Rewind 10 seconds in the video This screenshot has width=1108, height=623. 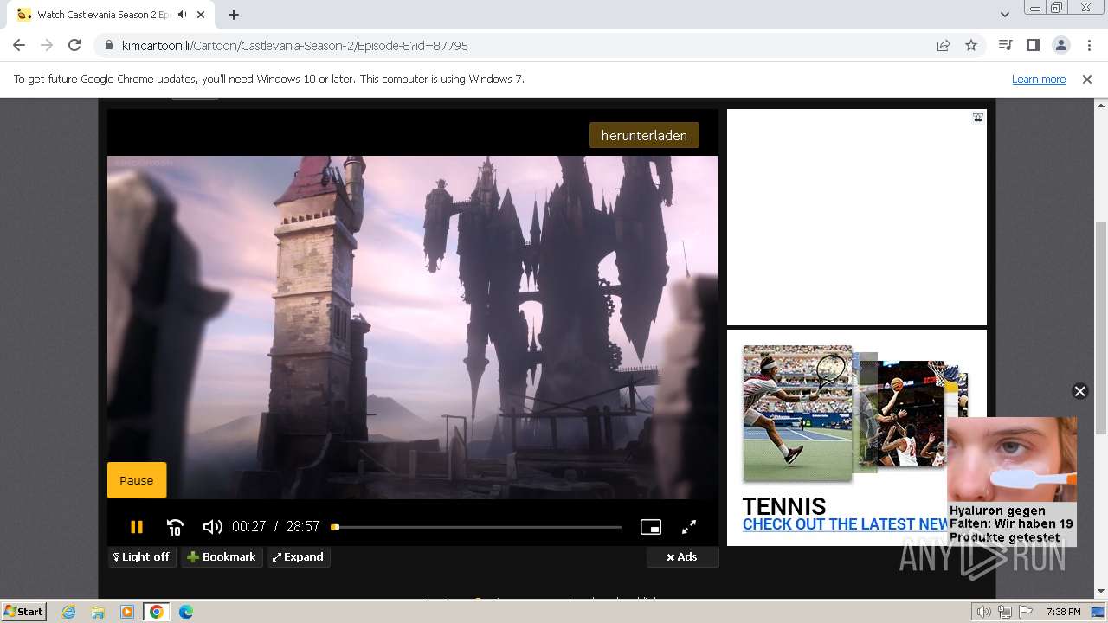(x=175, y=526)
